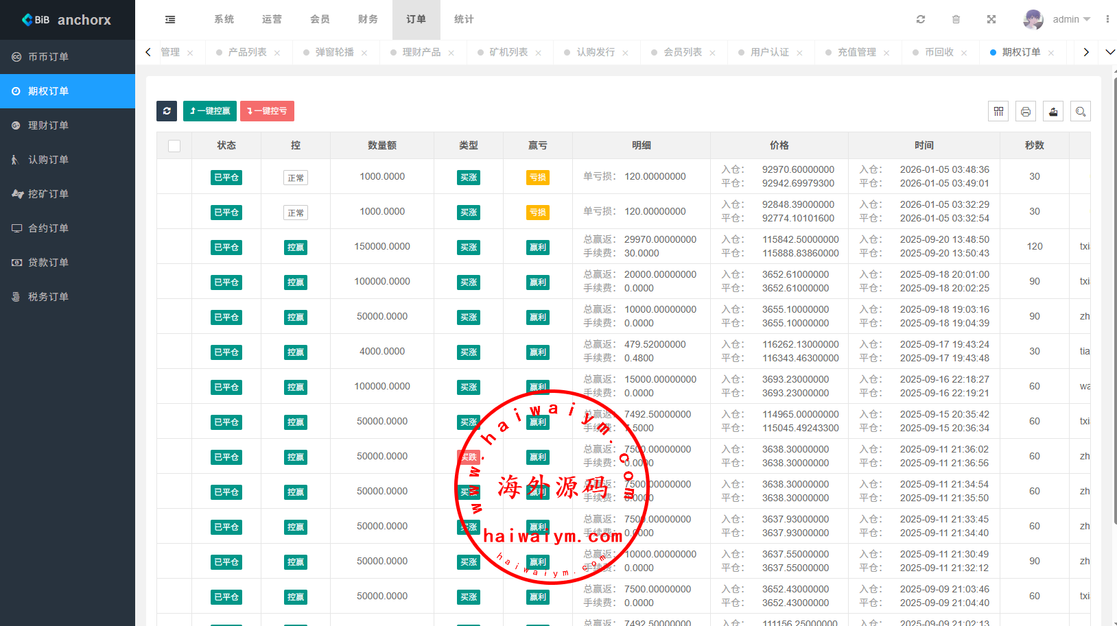Toggle the select-all checkbox in table header
The width and height of the screenshot is (1117, 626).
[174, 145]
